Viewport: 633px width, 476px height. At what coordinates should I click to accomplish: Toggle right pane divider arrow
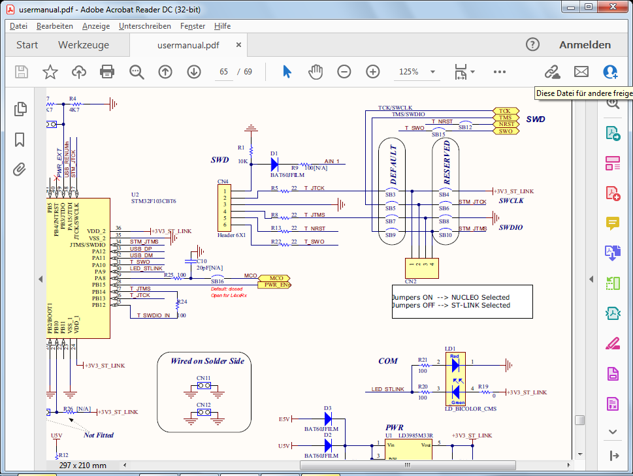coord(591,279)
